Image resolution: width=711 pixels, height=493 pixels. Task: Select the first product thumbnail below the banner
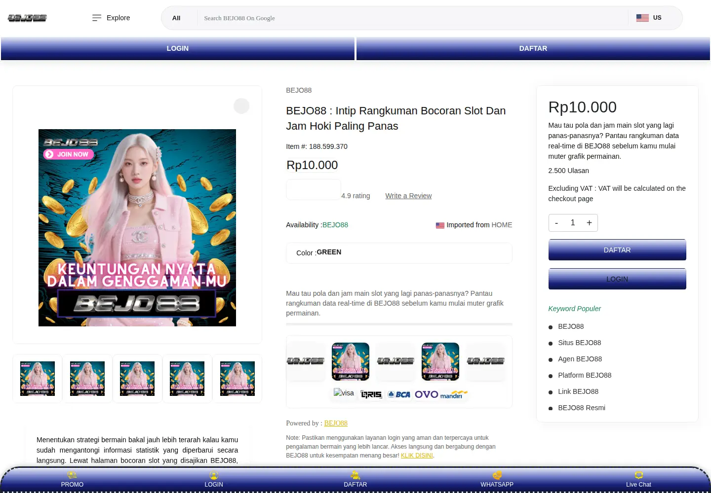pyautogui.click(x=38, y=379)
